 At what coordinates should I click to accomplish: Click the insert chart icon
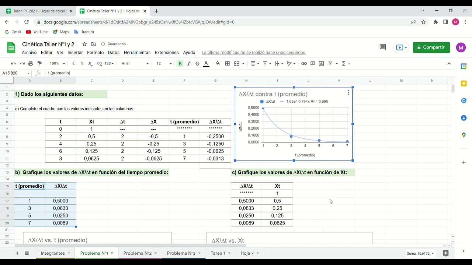tap(321, 63)
